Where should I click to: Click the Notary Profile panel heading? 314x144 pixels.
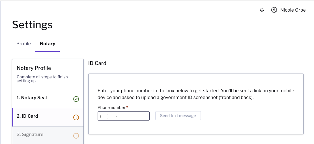[x=34, y=68]
